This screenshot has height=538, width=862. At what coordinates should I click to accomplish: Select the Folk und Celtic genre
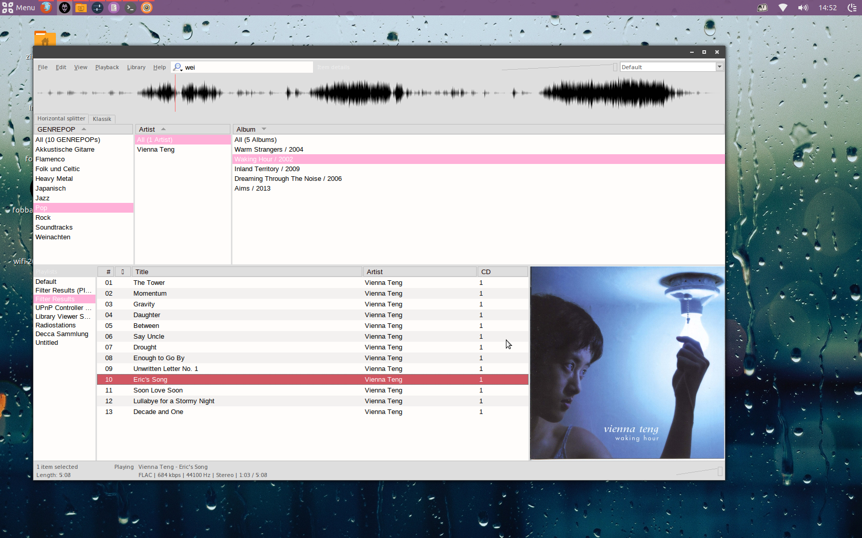tap(84, 169)
